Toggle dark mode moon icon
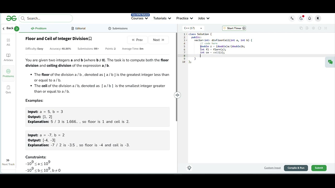The width and height of the screenshot is (335, 188). (x=301, y=18)
